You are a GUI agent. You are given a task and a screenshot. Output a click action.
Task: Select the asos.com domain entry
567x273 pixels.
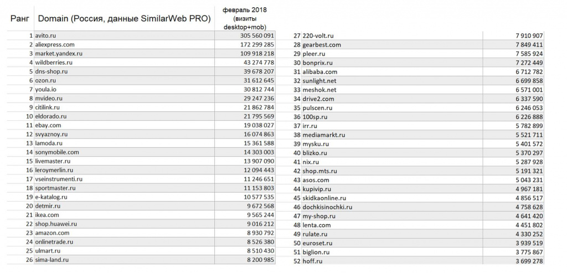tap(316, 180)
